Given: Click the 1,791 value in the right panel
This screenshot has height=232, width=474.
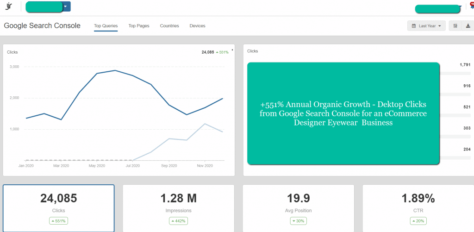Looking at the screenshot, I should (x=465, y=65).
